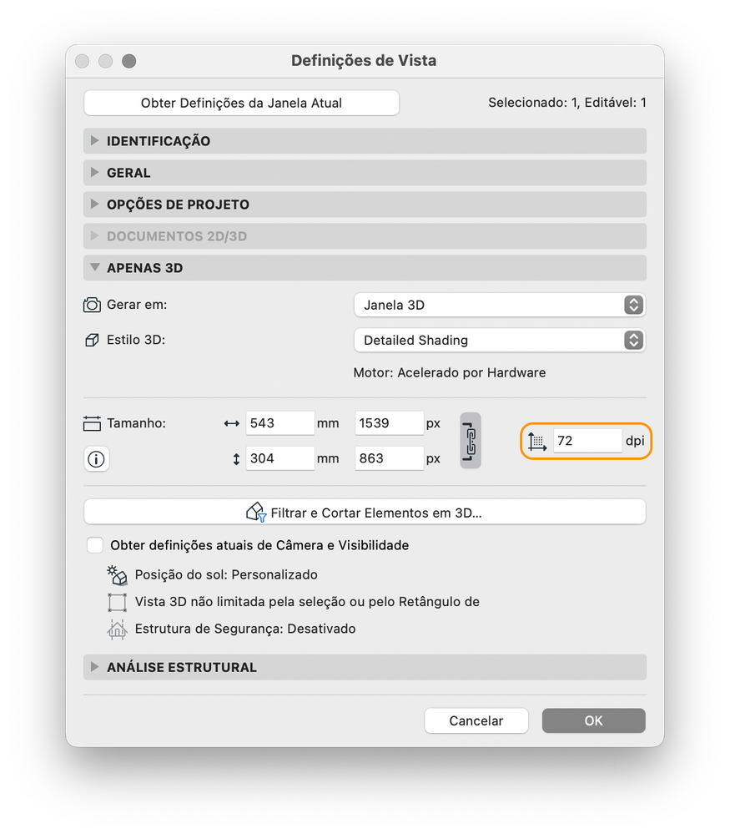Click the Selecionado: 1, Editável: 1 text
730x834 pixels.
[567, 103]
